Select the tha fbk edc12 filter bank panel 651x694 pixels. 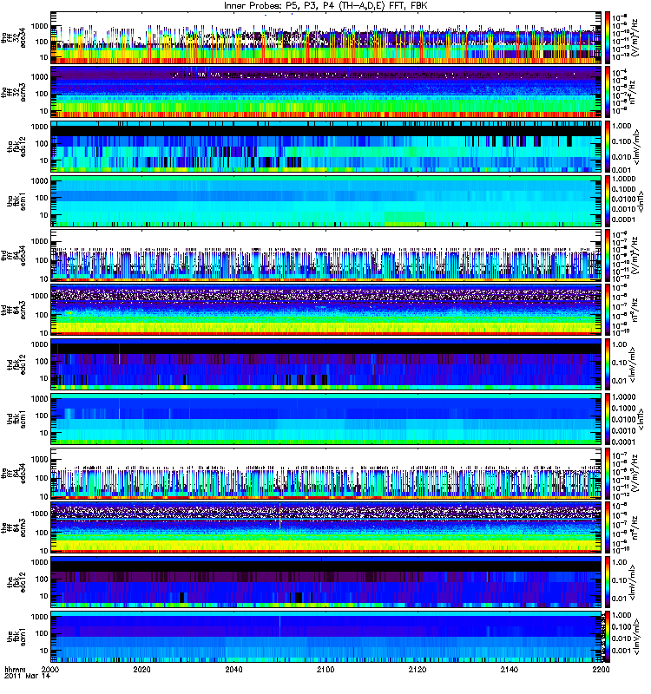[326, 147]
